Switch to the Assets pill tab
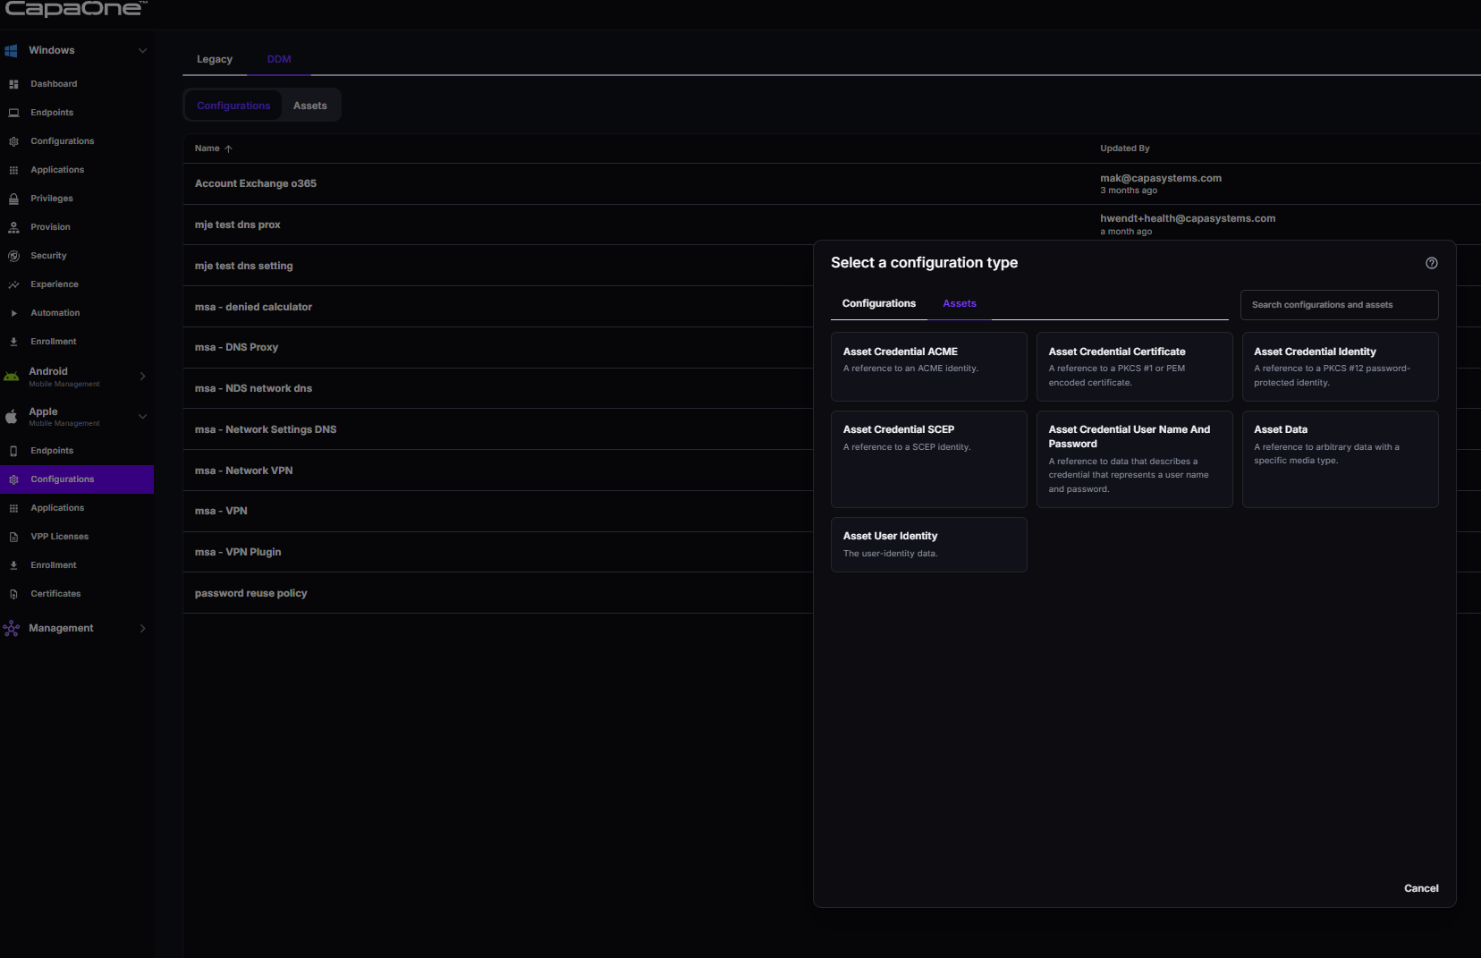 310,106
